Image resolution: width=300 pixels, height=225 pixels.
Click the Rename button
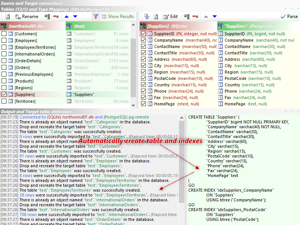click(x=27, y=16)
